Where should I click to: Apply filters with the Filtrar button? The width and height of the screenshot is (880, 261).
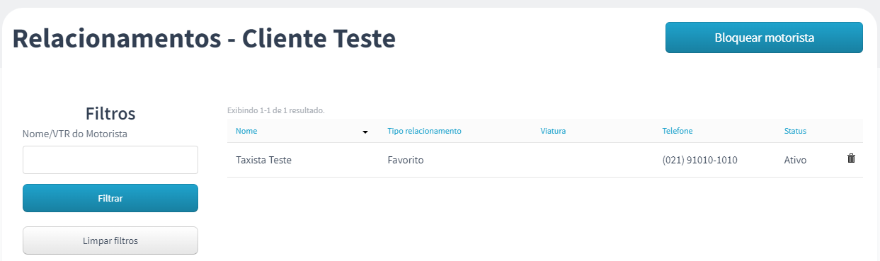tap(110, 198)
